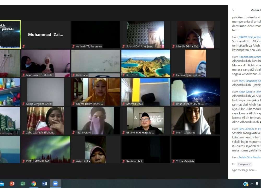The image size is (261, 188).
Task: Click the microphone icon in system tray
Action: point(257,184)
